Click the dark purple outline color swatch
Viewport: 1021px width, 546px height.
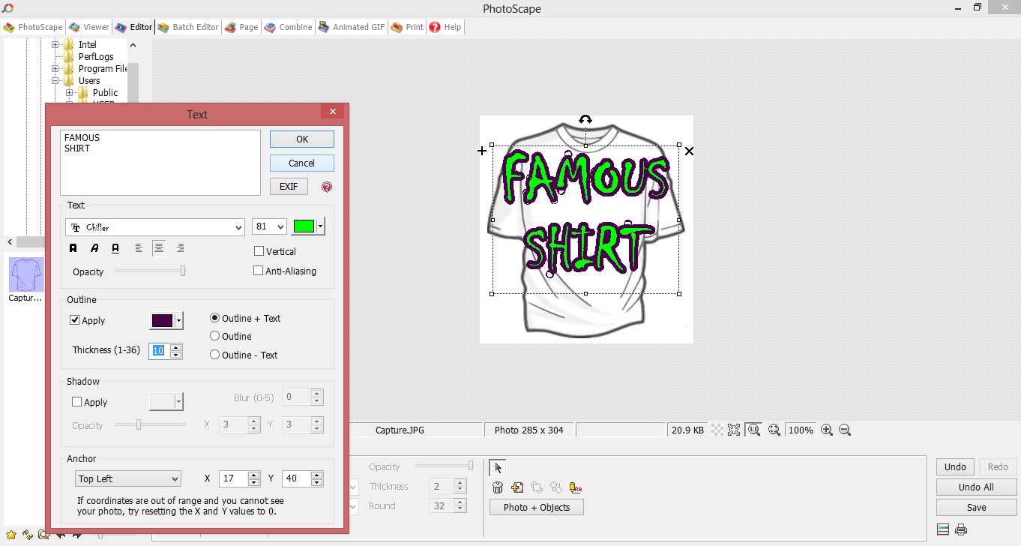point(162,321)
